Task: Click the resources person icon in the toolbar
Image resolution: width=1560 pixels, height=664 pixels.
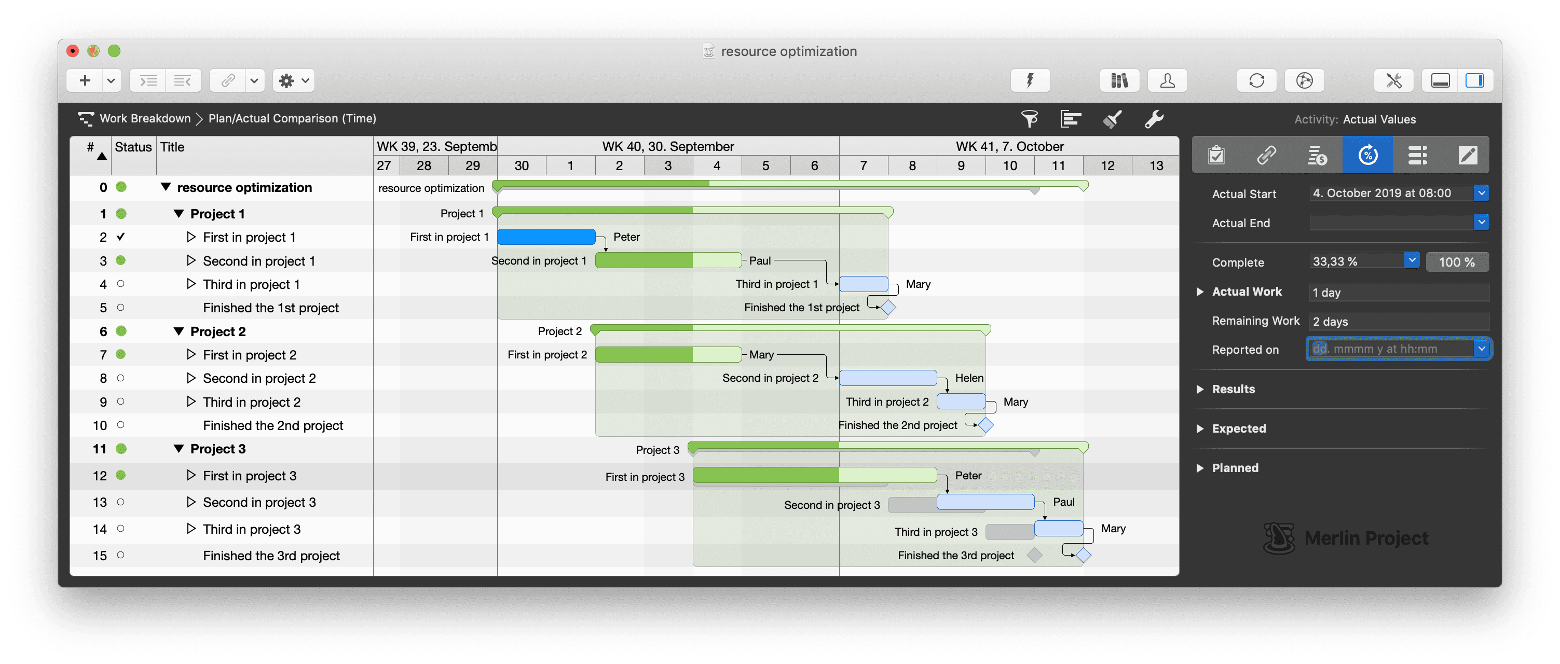Action: (1168, 80)
